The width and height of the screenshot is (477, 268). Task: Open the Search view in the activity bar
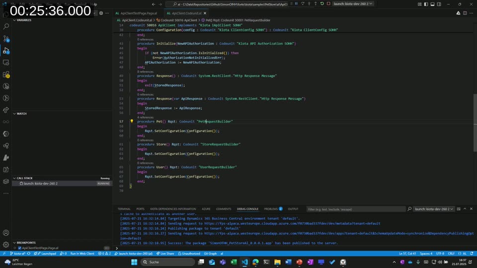(x=6, y=27)
